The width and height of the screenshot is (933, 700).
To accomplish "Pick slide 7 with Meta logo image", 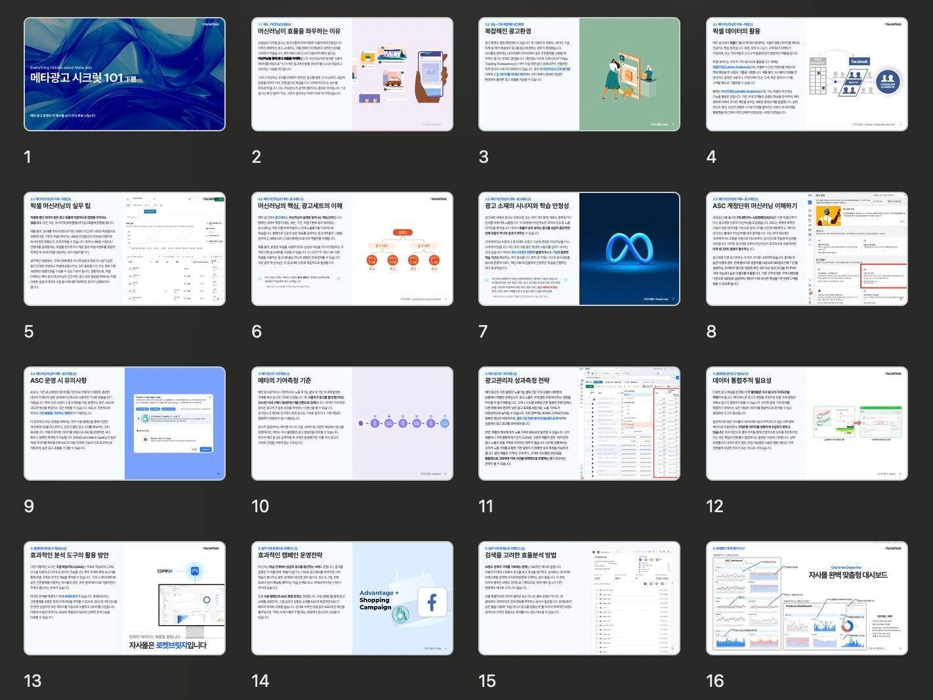I will click(579, 249).
